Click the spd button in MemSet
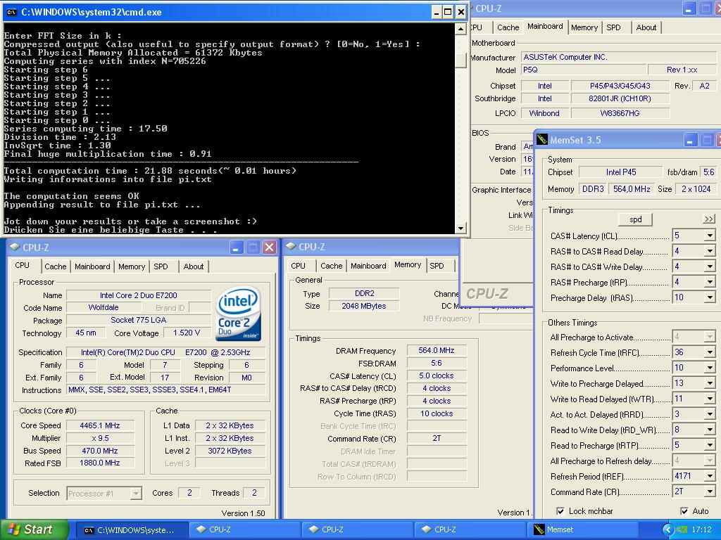Viewport: 721px width, 540px height. tap(636, 219)
